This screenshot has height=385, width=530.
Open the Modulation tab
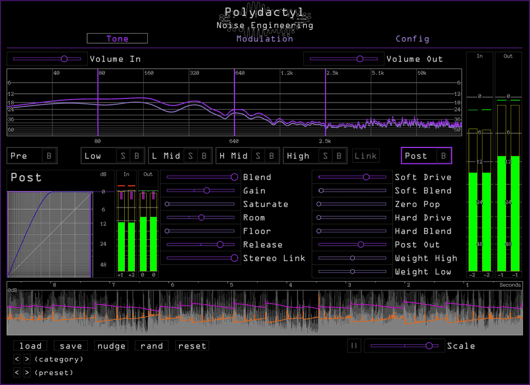tap(264, 38)
